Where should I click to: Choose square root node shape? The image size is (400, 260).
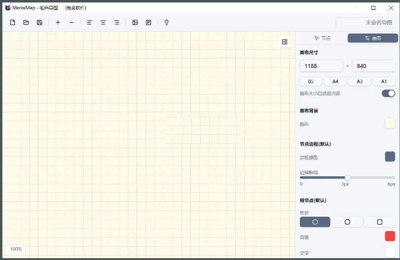[x=380, y=222]
